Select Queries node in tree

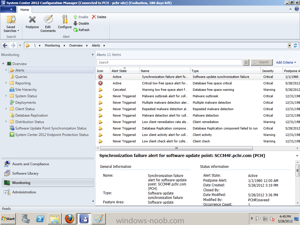coord(18,77)
